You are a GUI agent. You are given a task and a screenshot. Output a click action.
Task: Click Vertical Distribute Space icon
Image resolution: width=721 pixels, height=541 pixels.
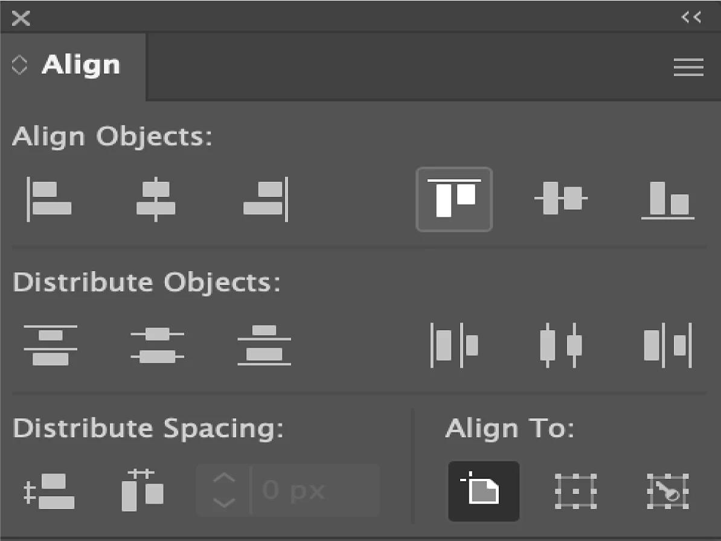[x=50, y=491]
